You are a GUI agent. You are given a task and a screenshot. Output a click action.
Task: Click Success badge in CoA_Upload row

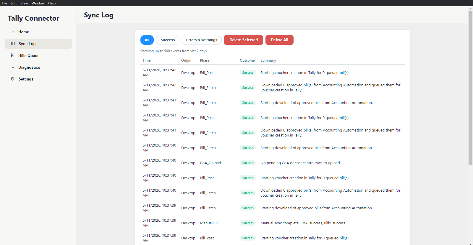pos(248,163)
